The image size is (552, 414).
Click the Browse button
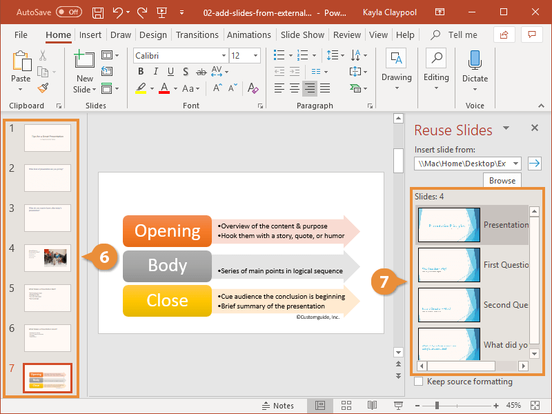(502, 180)
